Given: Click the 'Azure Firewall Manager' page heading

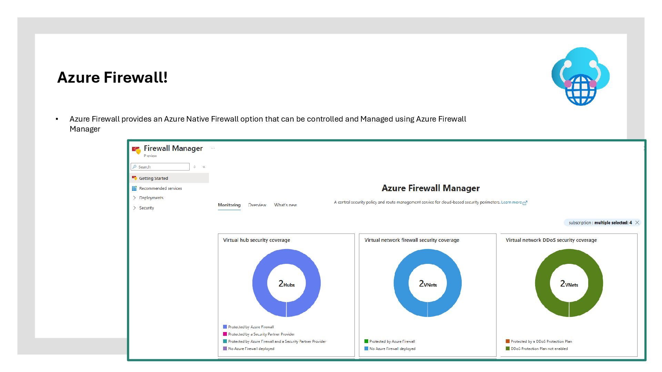Looking at the screenshot, I should point(431,188).
